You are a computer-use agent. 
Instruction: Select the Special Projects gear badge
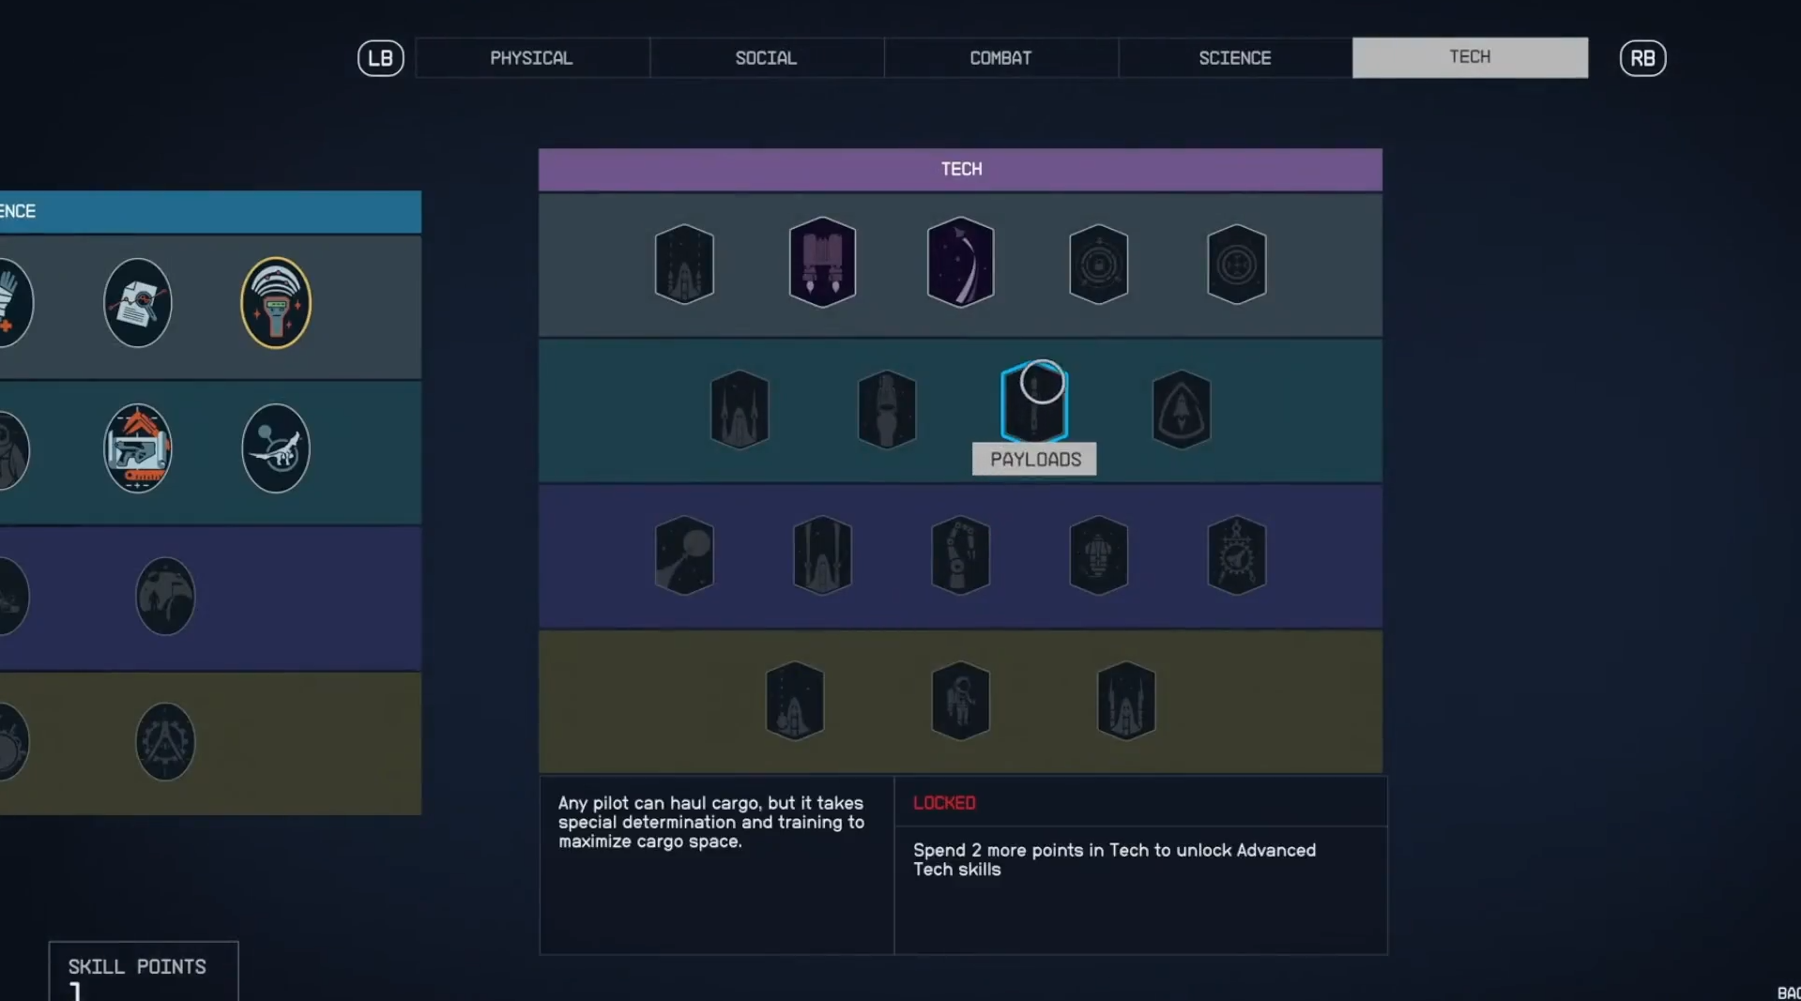(x=165, y=741)
